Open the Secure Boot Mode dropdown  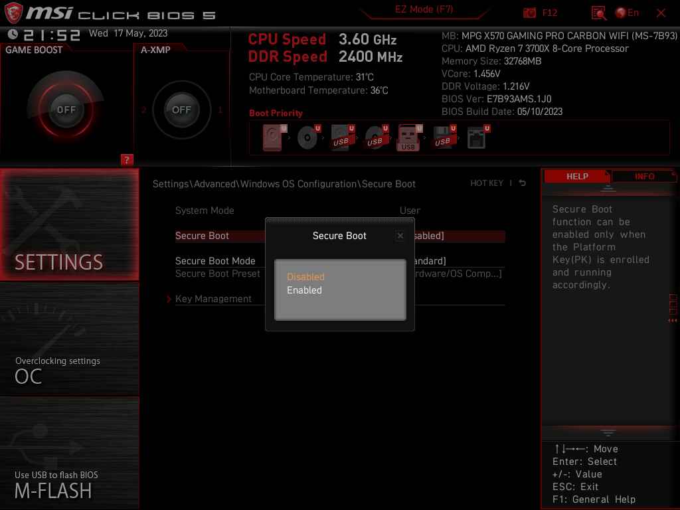(215, 261)
